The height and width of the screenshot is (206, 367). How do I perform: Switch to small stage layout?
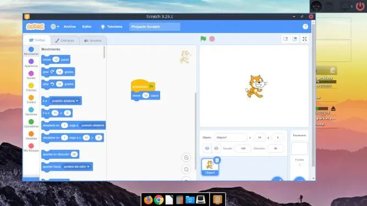[x=286, y=39]
